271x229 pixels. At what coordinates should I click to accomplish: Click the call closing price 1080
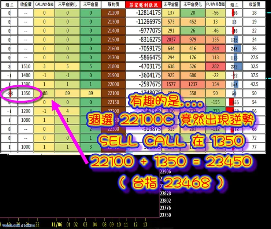pos(26,120)
